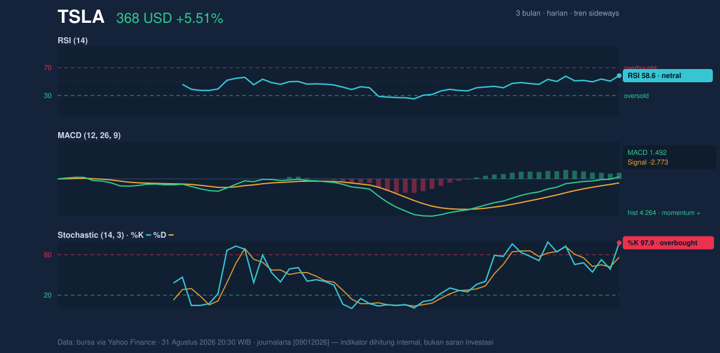This screenshot has height=353, width=720.
Task: Click the 368 USD +5.51% price text
Action: coord(170,19)
